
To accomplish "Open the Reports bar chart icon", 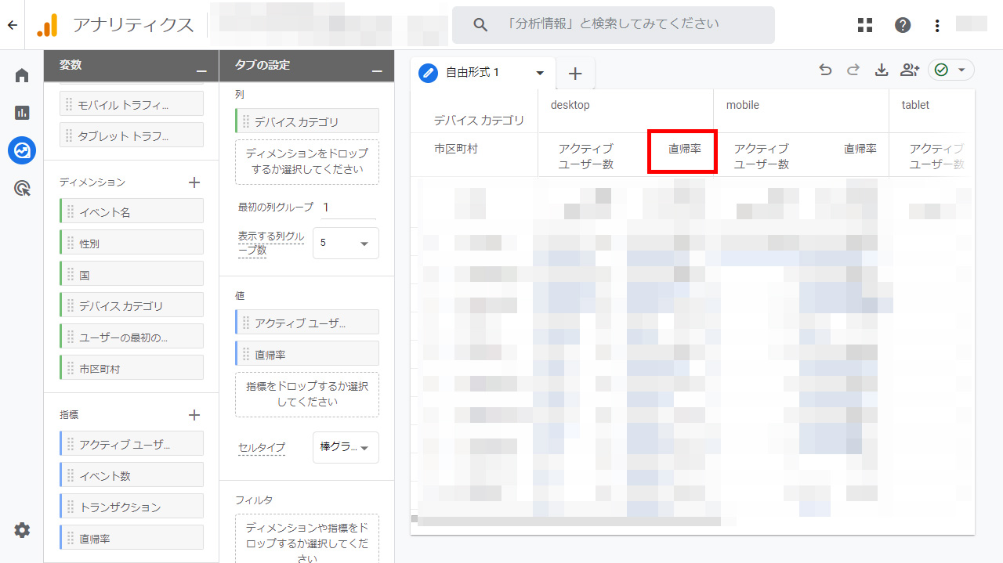I will coord(22,113).
